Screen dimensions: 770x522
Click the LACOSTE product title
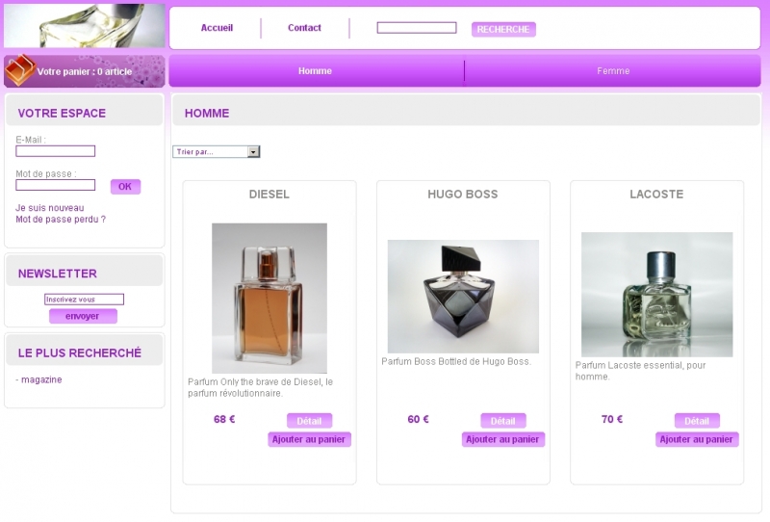point(656,195)
